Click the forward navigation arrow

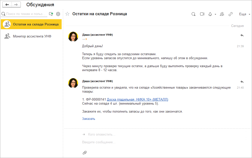click(16, 5)
